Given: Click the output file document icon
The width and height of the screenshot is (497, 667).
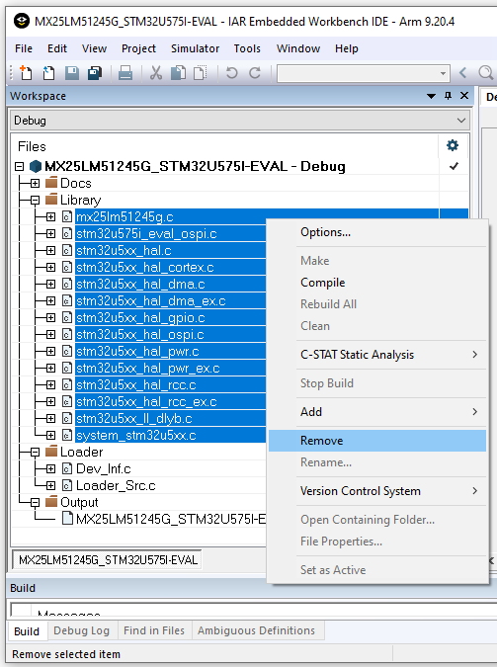Looking at the screenshot, I should (x=67, y=519).
